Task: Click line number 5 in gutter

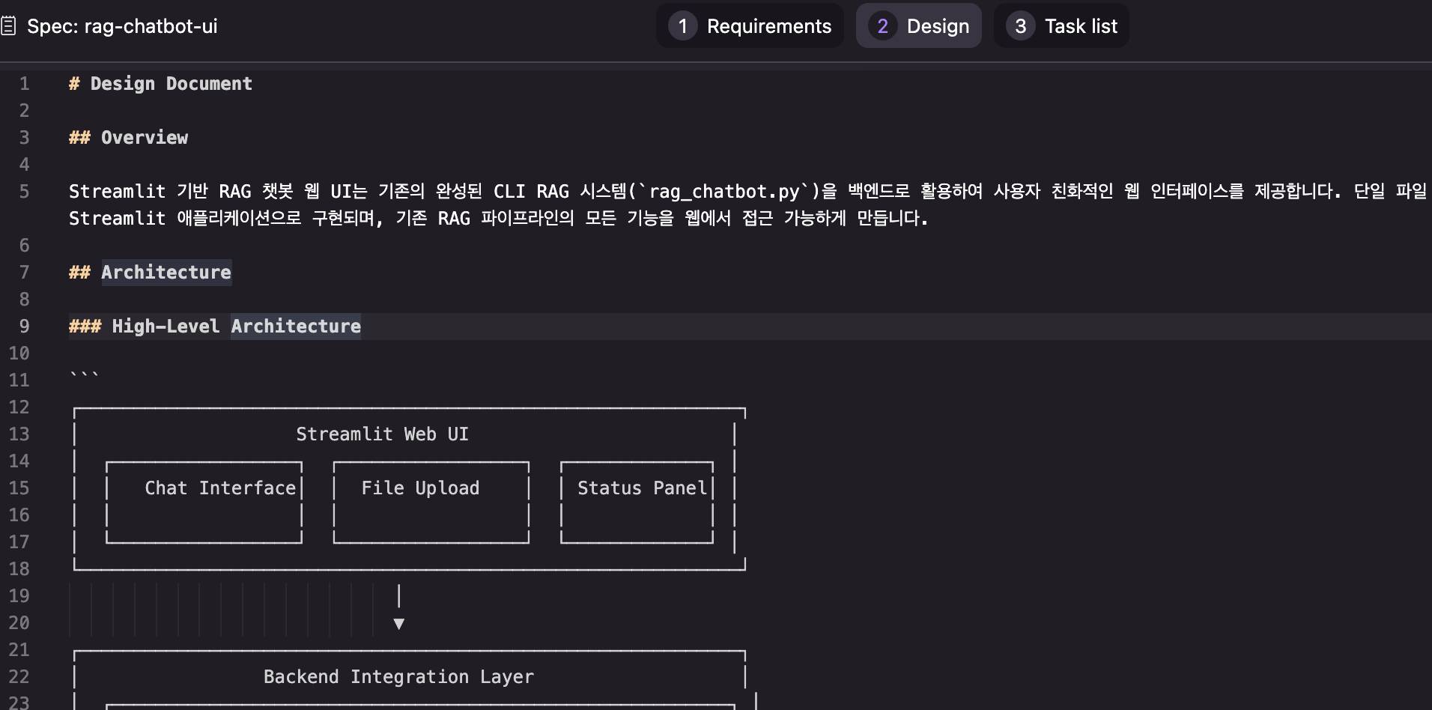Action: 25,192
